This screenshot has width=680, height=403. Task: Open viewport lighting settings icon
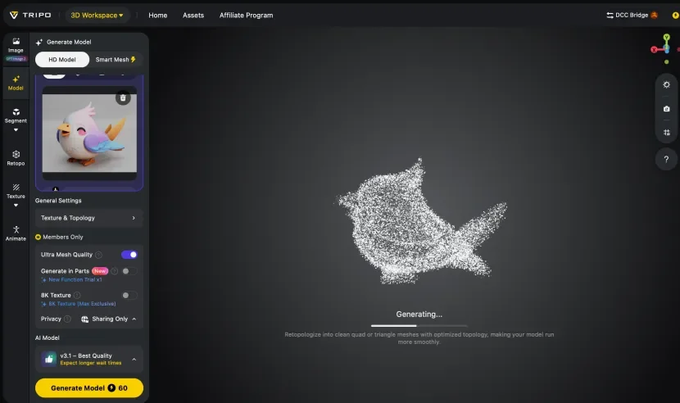667,84
